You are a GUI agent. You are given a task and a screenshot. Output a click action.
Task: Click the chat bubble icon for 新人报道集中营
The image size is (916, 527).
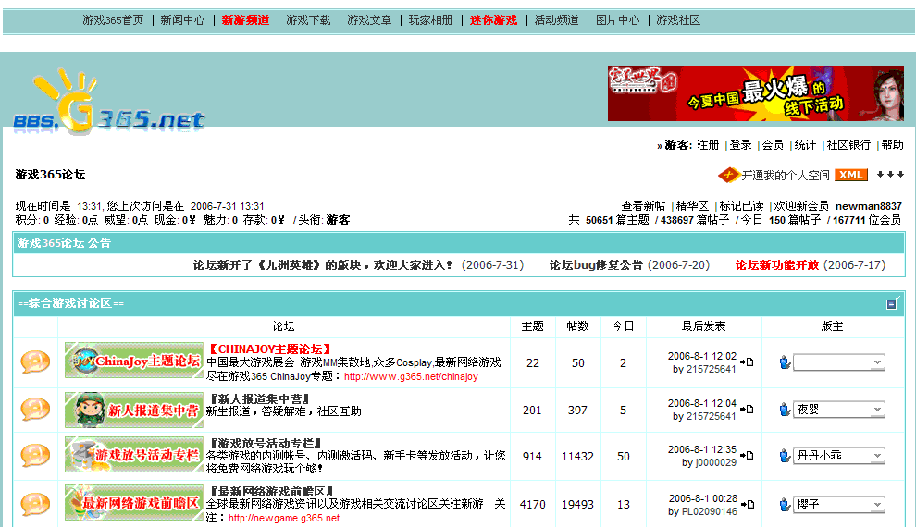point(35,409)
